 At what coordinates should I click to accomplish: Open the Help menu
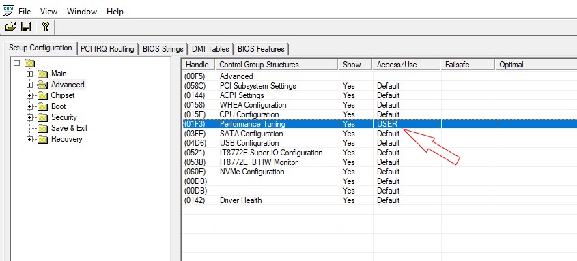pyautogui.click(x=115, y=12)
